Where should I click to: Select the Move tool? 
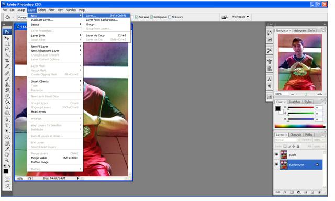click(7, 38)
